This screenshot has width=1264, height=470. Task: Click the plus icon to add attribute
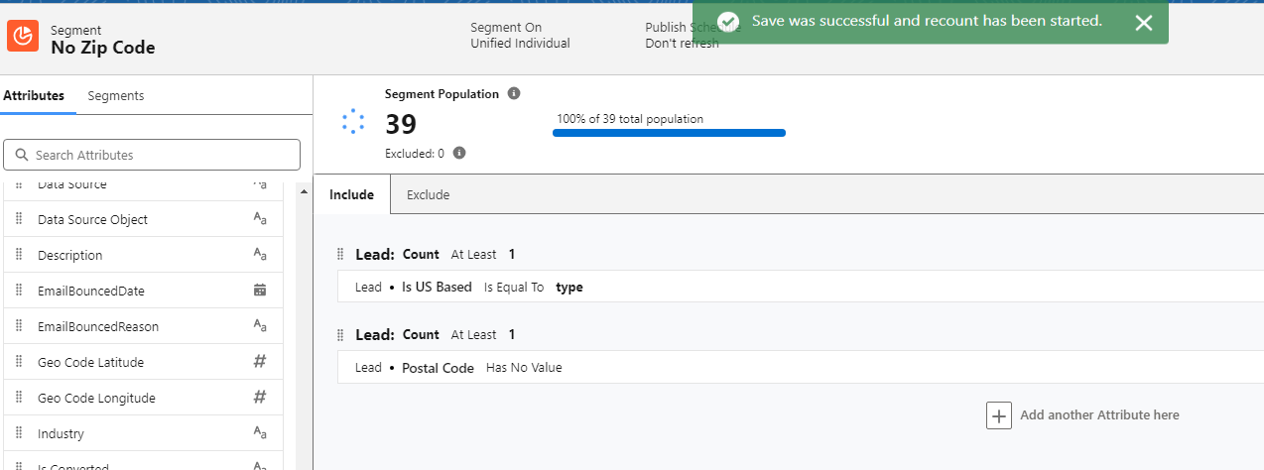pyautogui.click(x=998, y=415)
